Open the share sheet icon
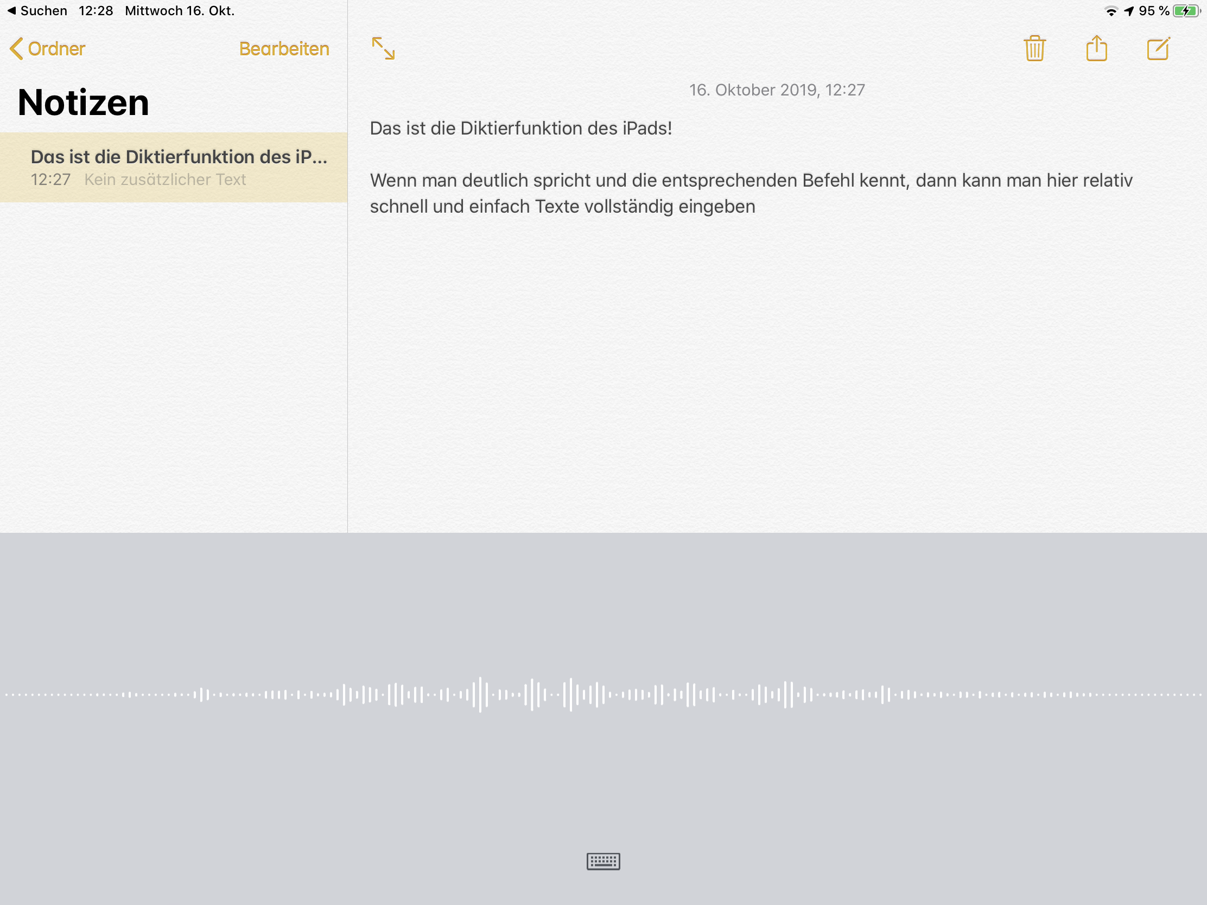 pos(1096,48)
